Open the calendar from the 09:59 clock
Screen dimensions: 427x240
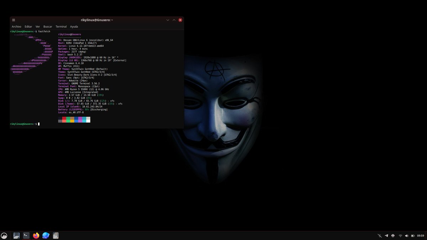click(421, 236)
